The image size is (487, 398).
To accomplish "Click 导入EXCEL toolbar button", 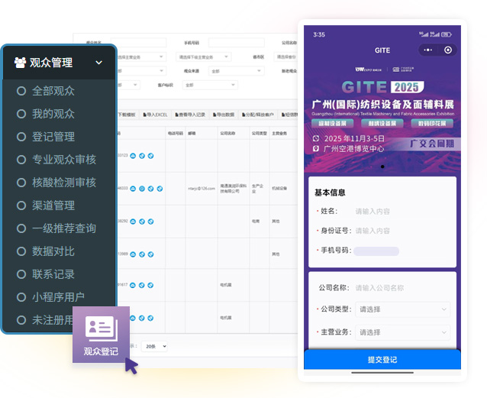I will (x=155, y=115).
